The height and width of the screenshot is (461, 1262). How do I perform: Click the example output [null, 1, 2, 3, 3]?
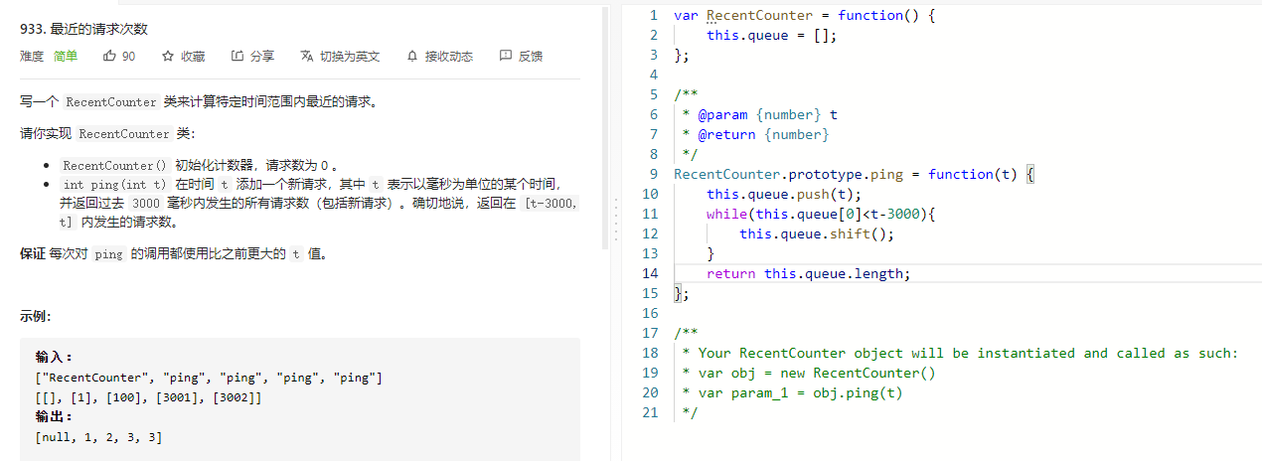[98, 437]
